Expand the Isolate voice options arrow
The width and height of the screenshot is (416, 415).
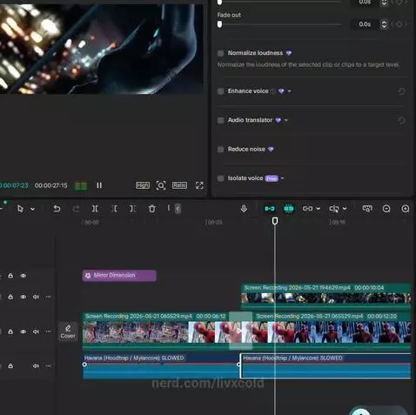pyautogui.click(x=282, y=178)
